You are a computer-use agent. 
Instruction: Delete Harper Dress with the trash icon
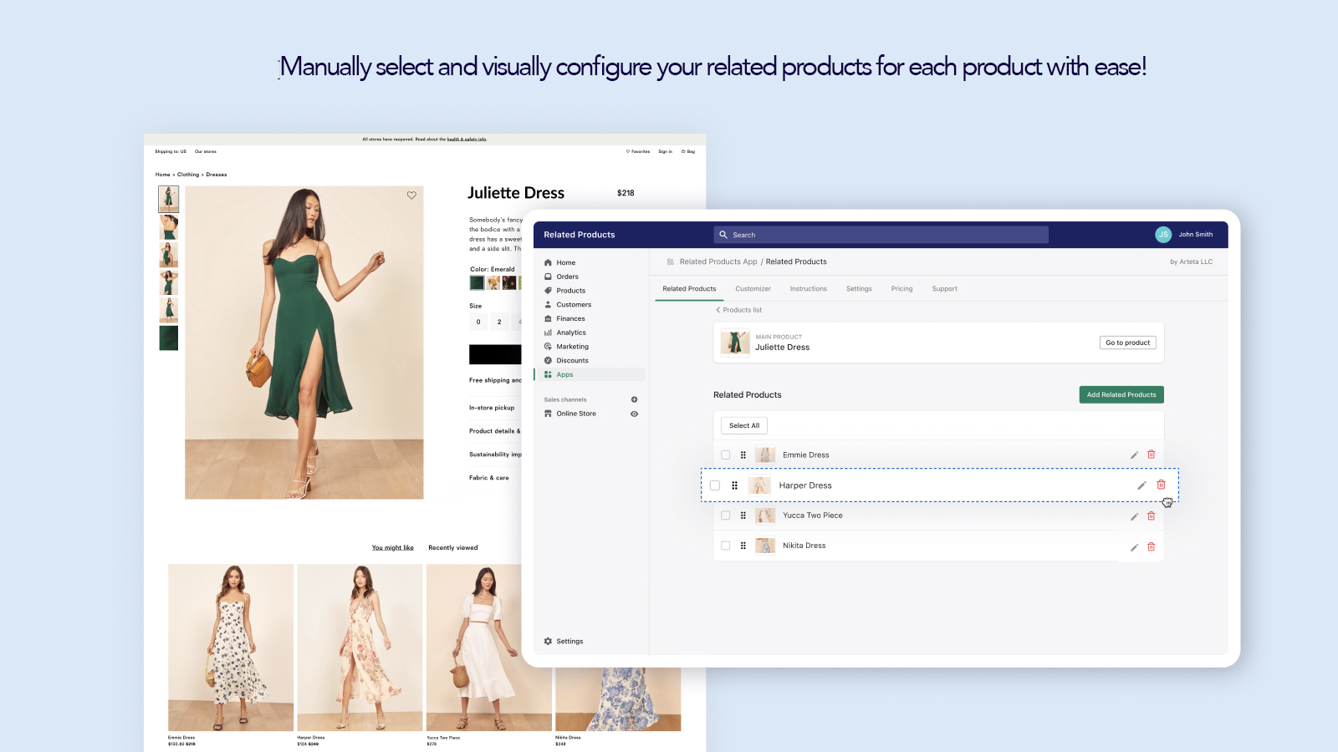click(1161, 485)
